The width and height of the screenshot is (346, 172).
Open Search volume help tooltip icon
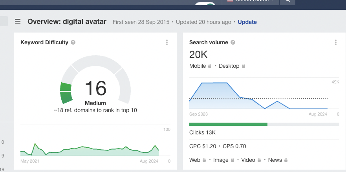[233, 42]
